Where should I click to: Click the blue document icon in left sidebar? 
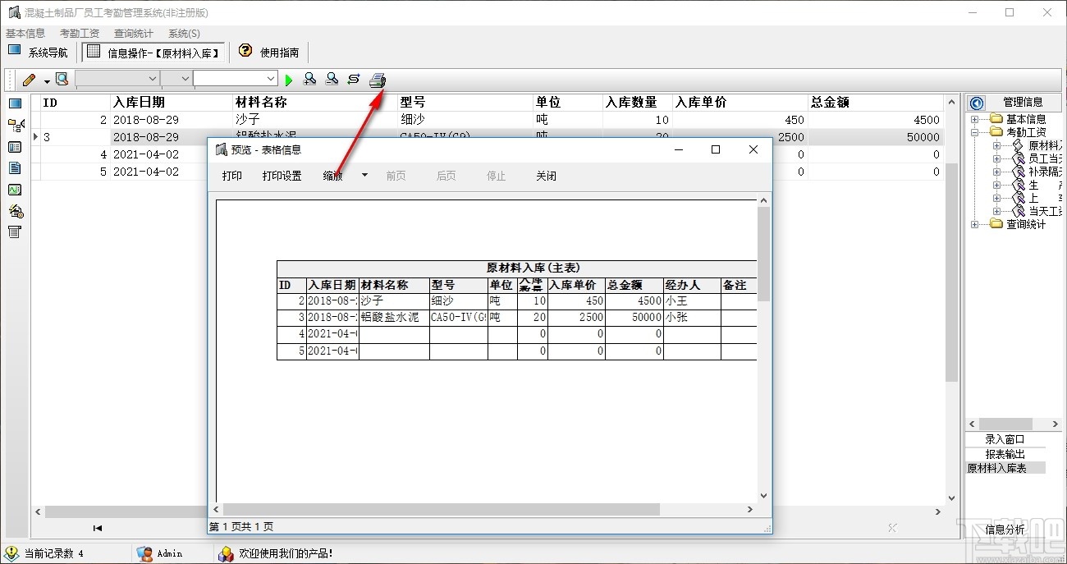(x=15, y=168)
